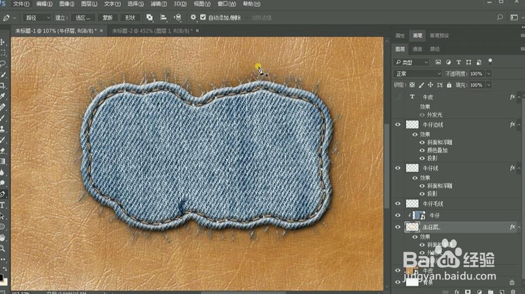525x294 pixels.
Task: Open the gear pen options in options bar
Action: pos(193,17)
